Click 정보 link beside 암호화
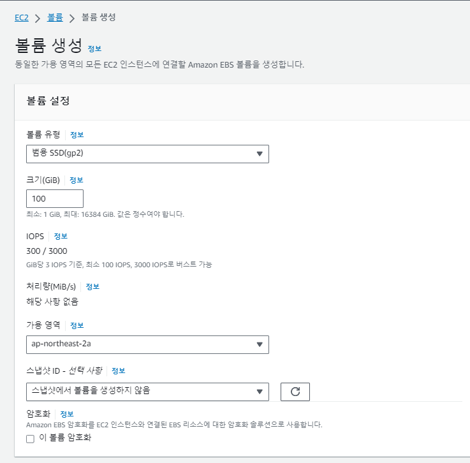This screenshot has width=470, height=463. pos(67,414)
